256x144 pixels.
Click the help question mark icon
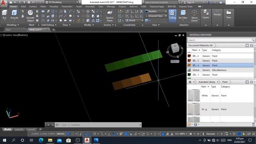(221, 2)
